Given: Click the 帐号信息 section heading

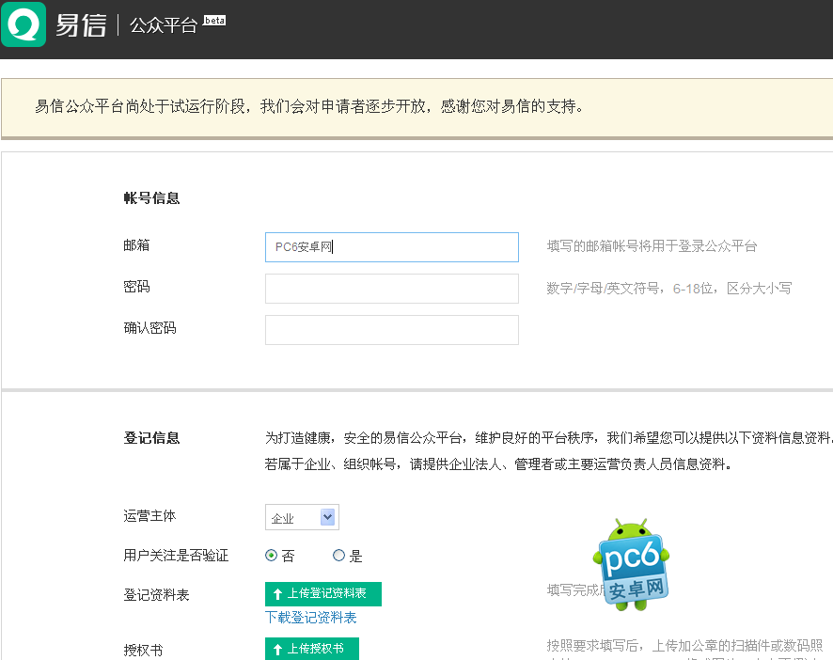Looking at the screenshot, I should pyautogui.click(x=151, y=198).
